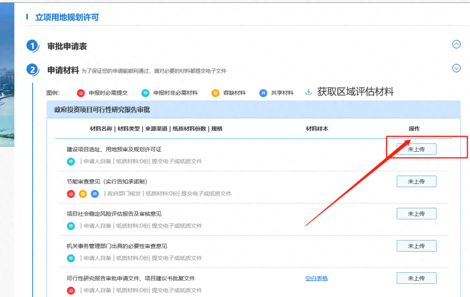Click the step 2 number icon for 申请材料
Viewport: 470px width, 297px height.
tap(33, 70)
